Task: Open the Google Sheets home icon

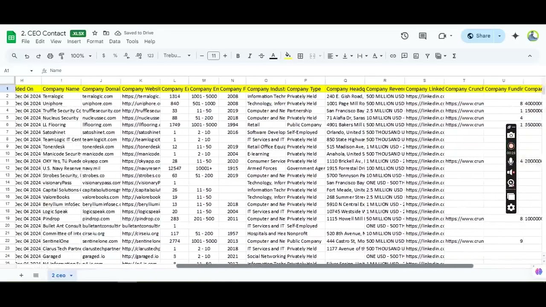Action: tap(12, 37)
